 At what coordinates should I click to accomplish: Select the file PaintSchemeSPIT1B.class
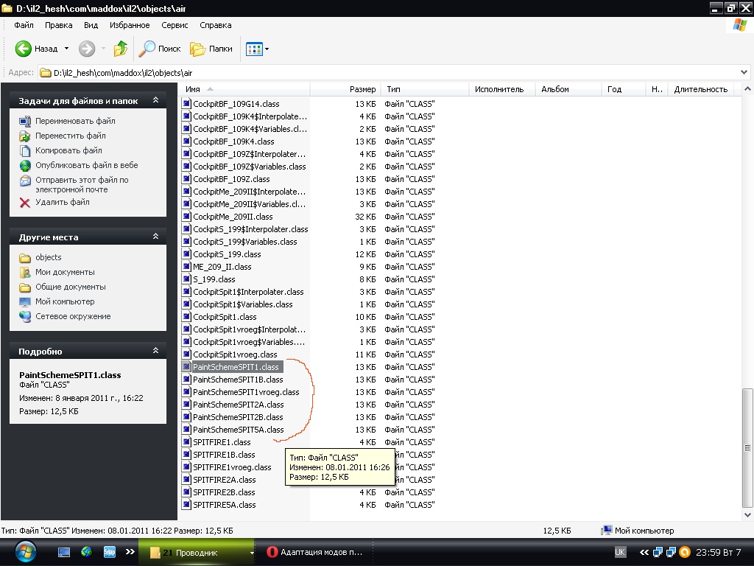pos(238,380)
